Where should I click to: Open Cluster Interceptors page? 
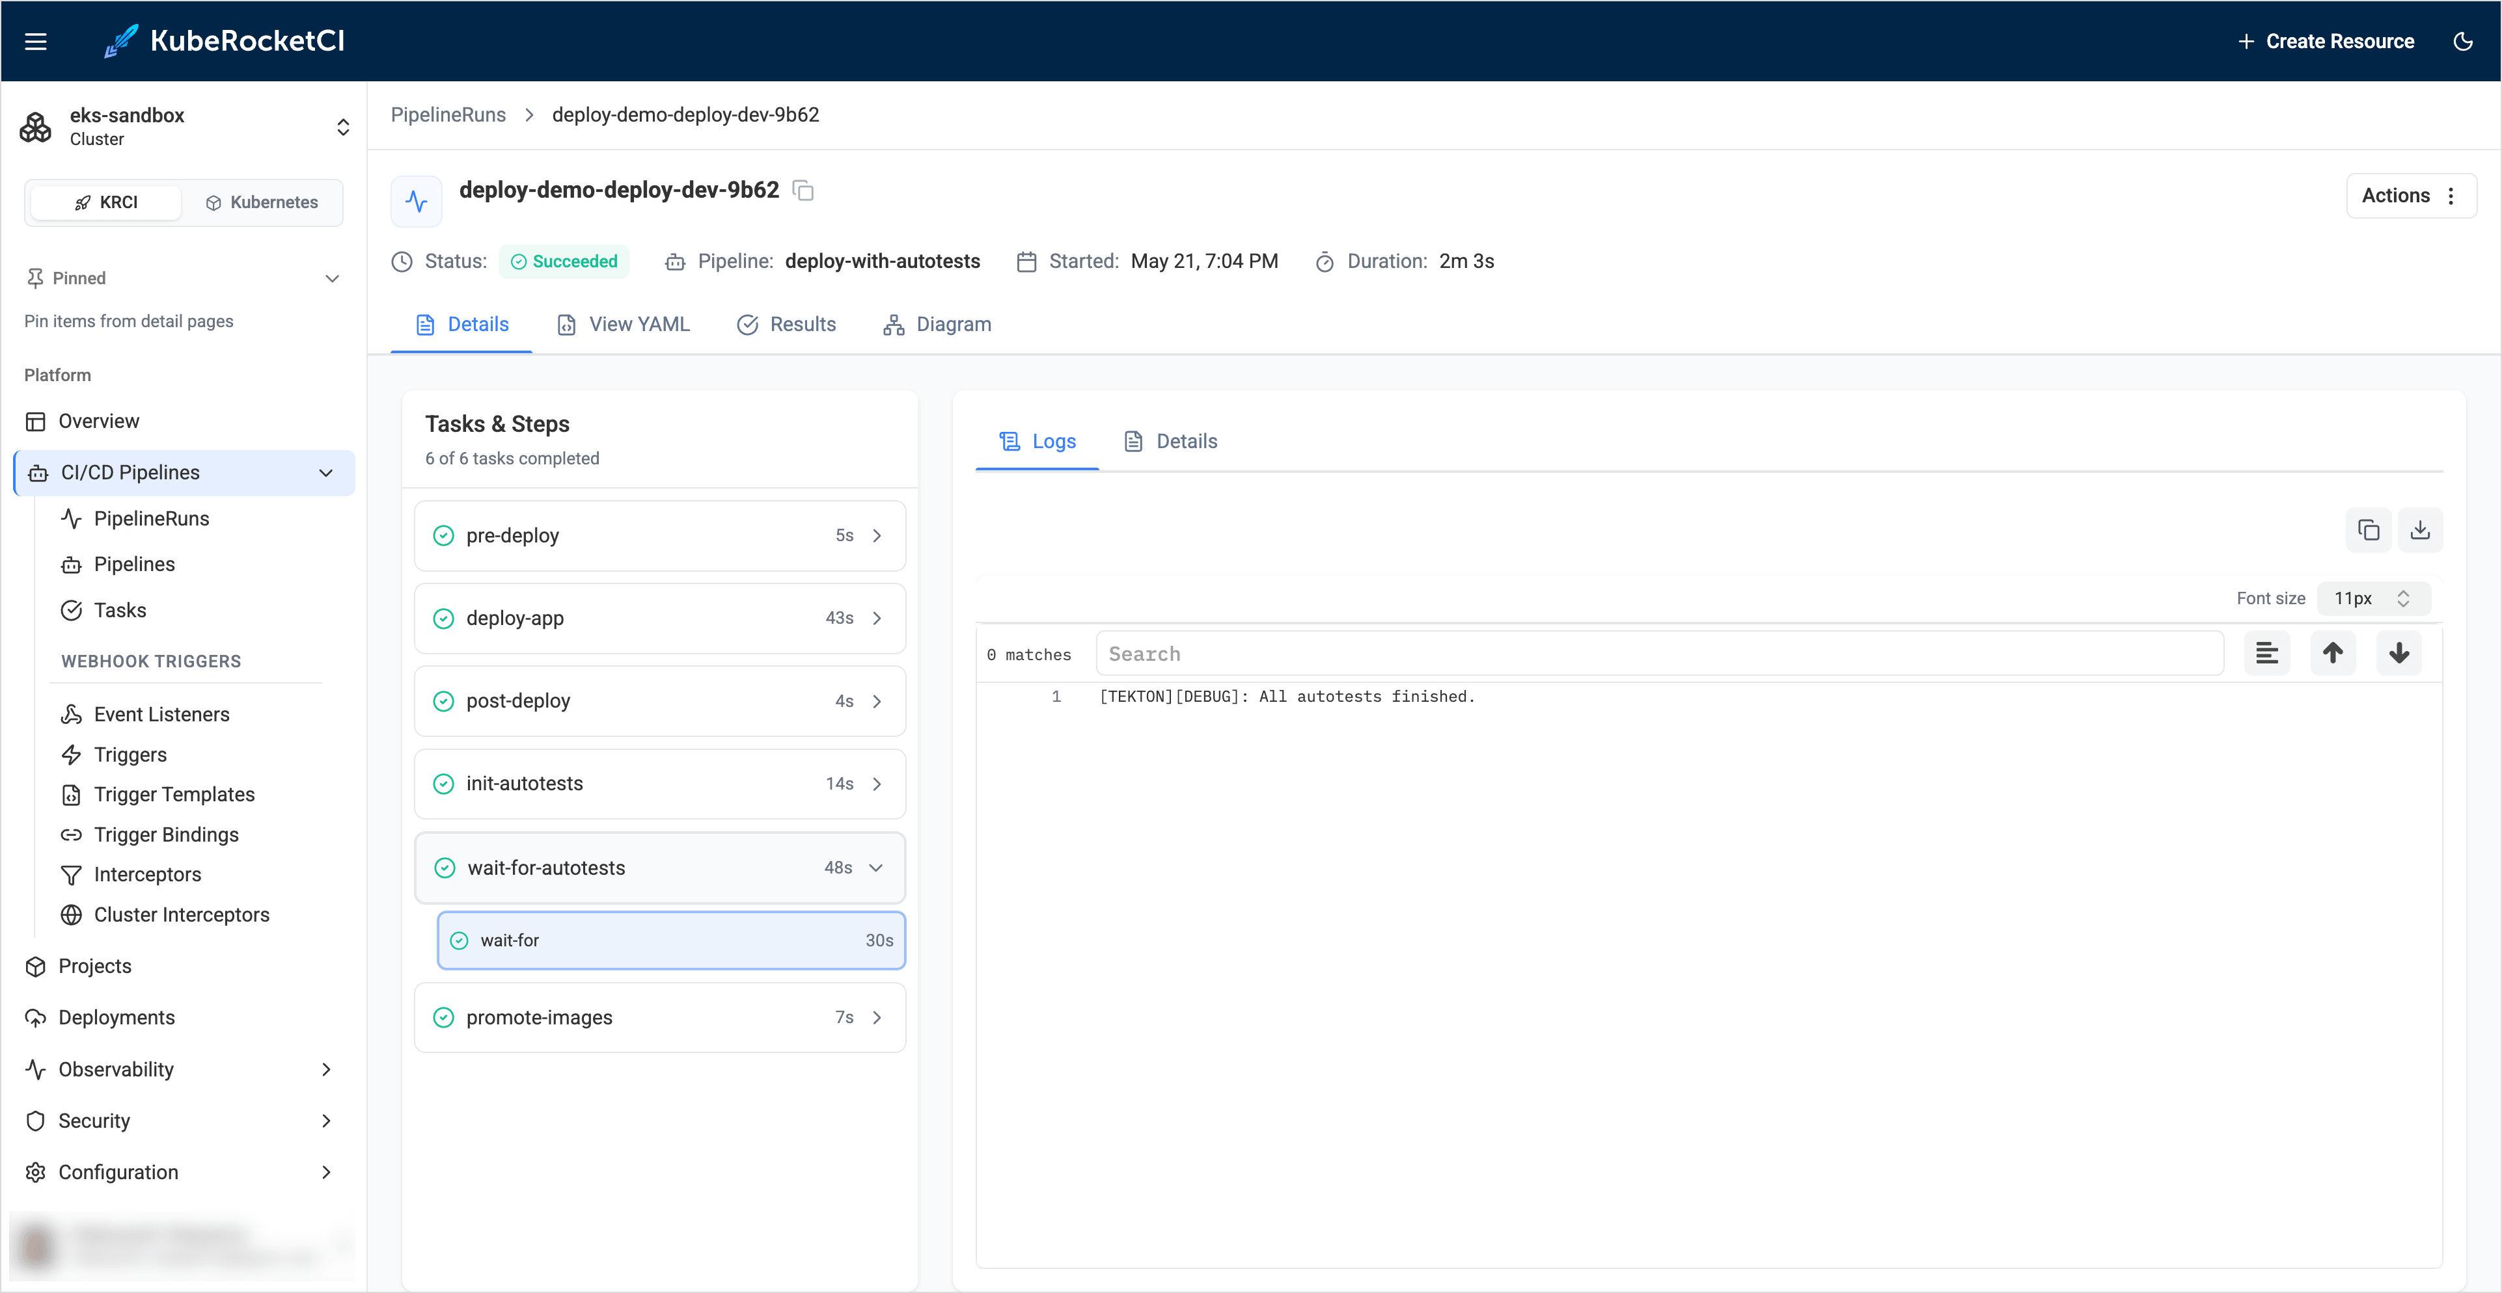click(x=182, y=914)
